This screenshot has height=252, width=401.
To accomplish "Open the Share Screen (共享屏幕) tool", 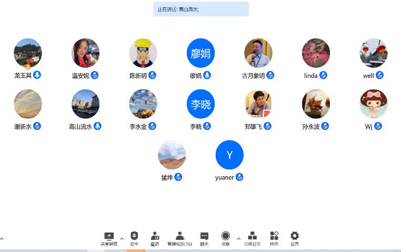I will click(109, 239).
